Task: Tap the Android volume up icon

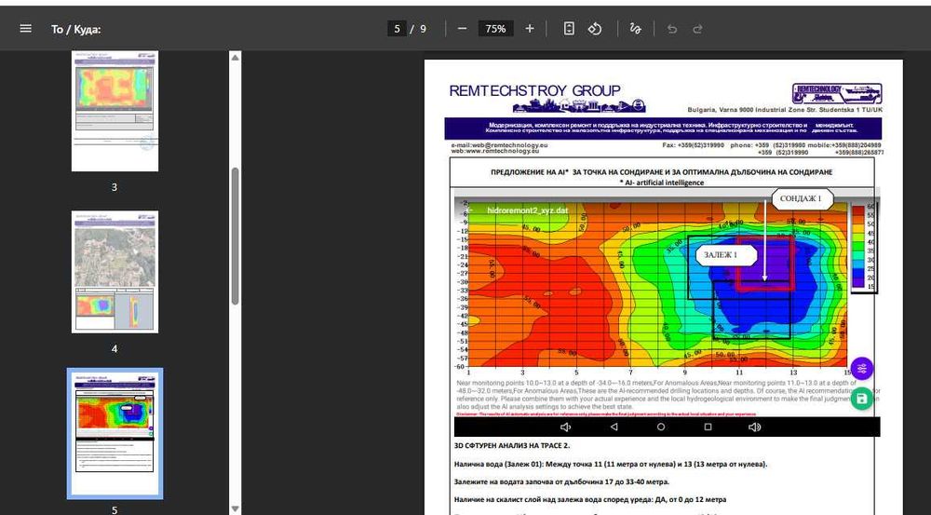Action: pyautogui.click(x=755, y=427)
